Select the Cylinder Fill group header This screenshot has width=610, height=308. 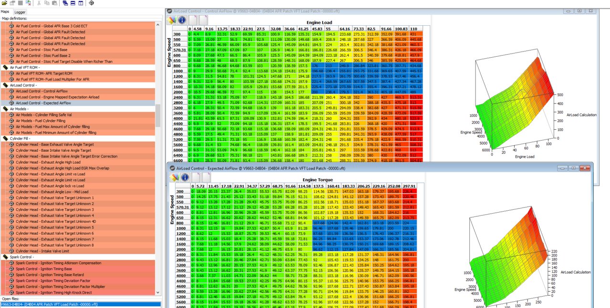pos(78,138)
